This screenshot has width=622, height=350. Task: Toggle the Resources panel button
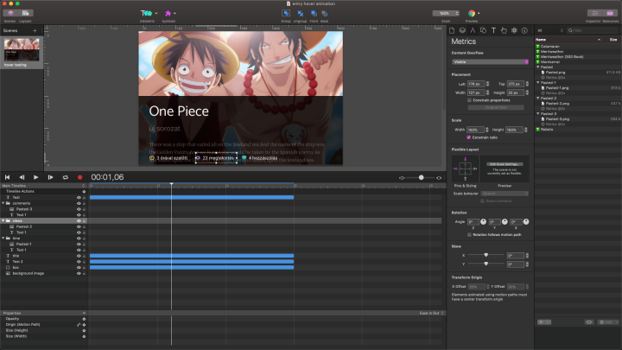610,13
